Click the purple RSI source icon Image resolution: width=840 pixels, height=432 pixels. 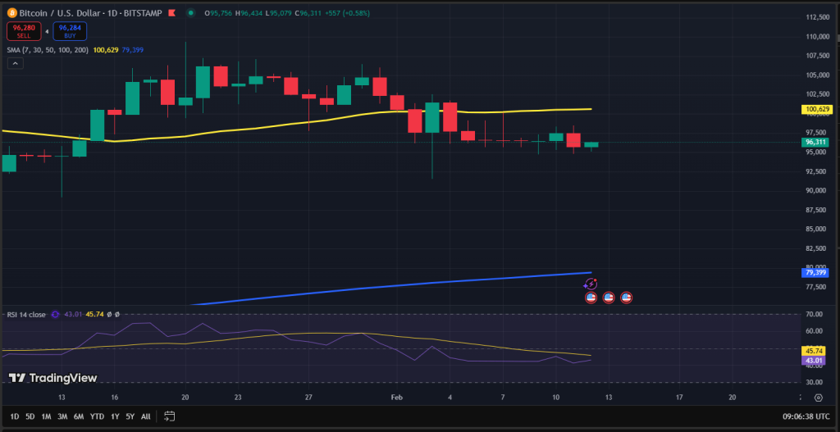(55, 314)
